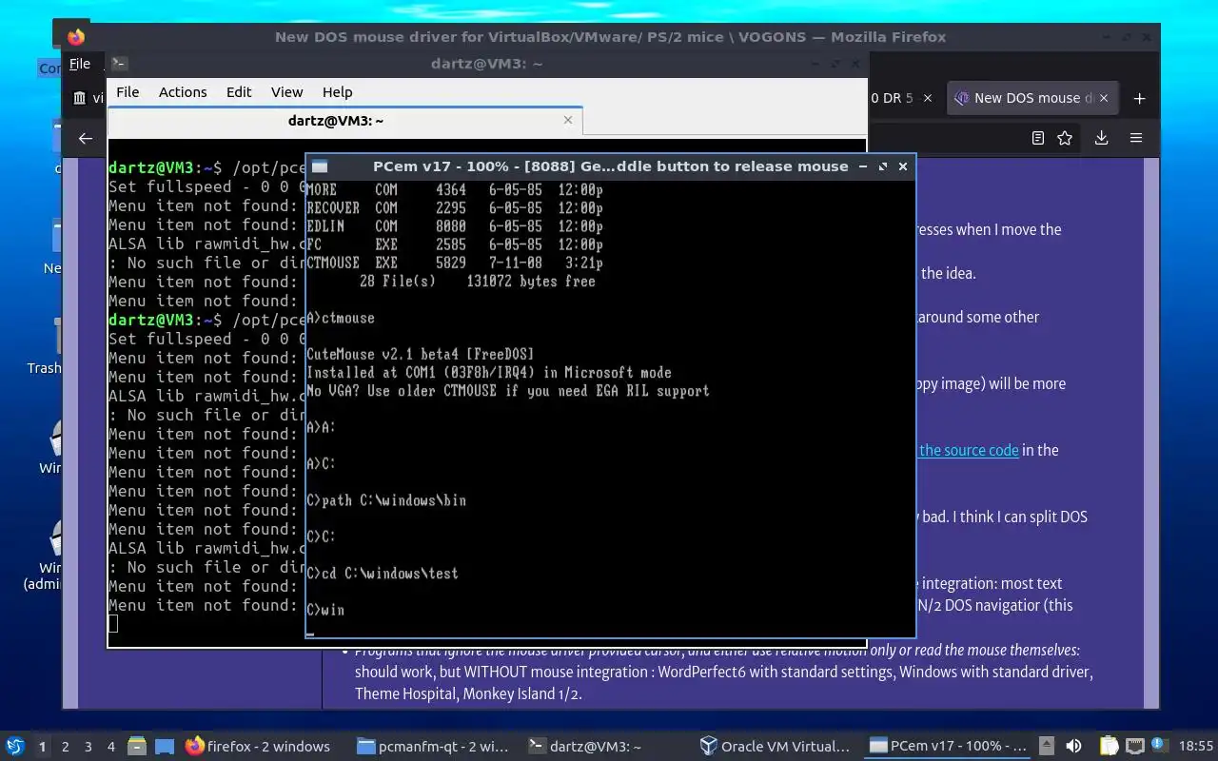Image resolution: width=1218 pixels, height=761 pixels.
Task: Activate Oracle VM VirtualBox taskbar button
Action: pyautogui.click(x=776, y=747)
